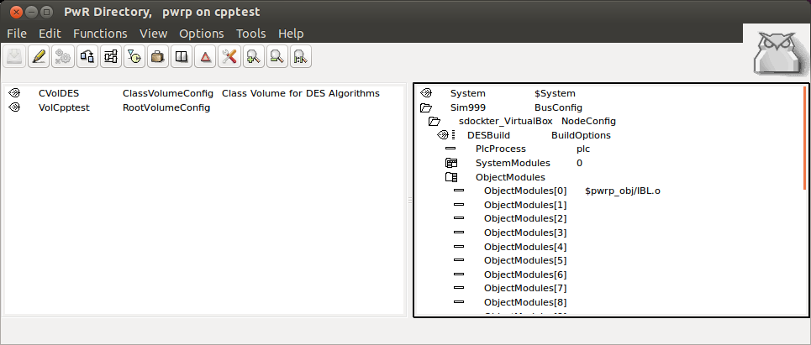Open the Help menu
Screen dimensions: 811x345
[291, 34]
